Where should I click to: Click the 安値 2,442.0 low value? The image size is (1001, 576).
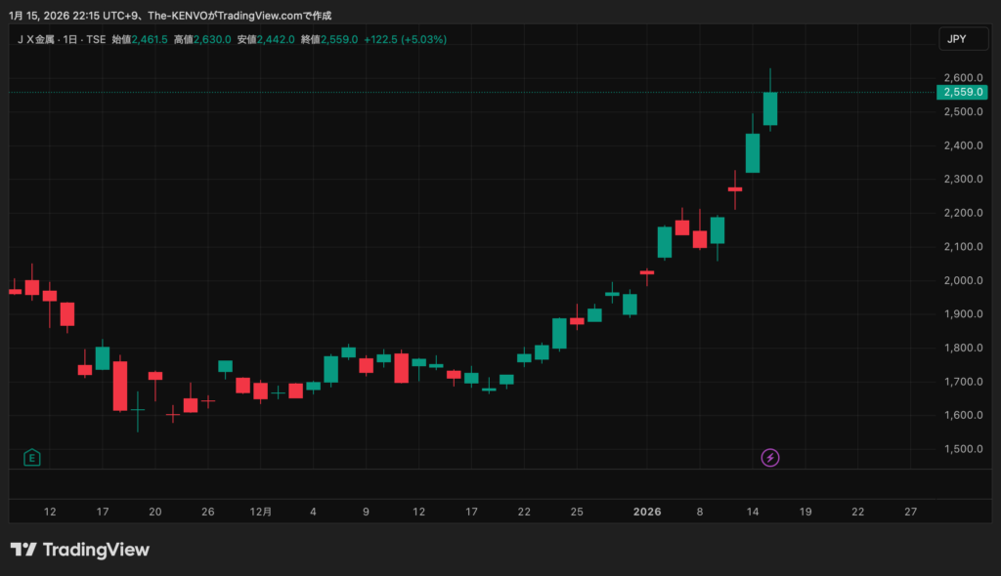pos(277,39)
